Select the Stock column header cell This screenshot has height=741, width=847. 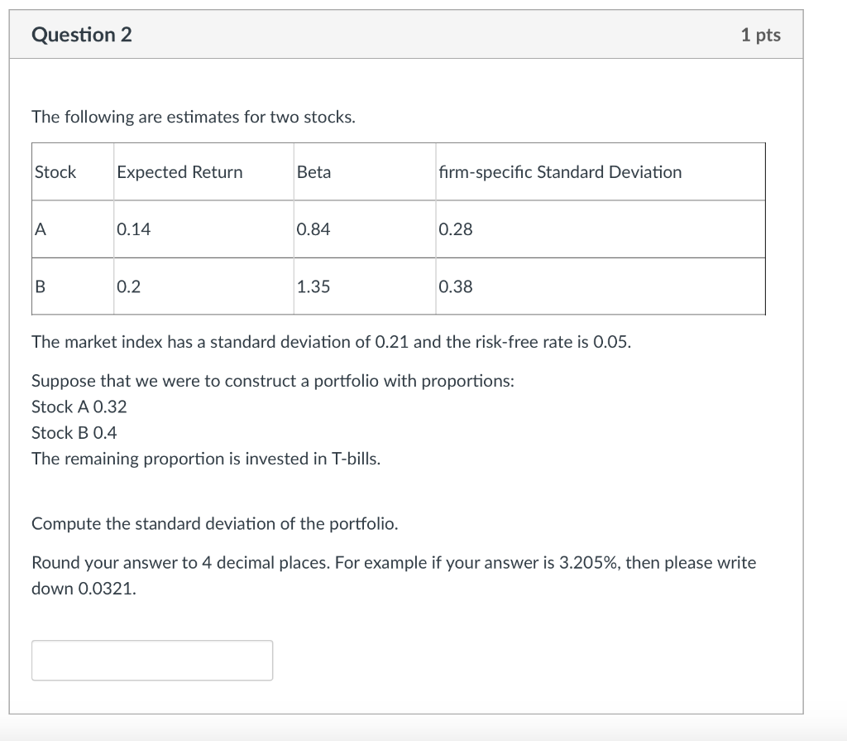pos(55,171)
